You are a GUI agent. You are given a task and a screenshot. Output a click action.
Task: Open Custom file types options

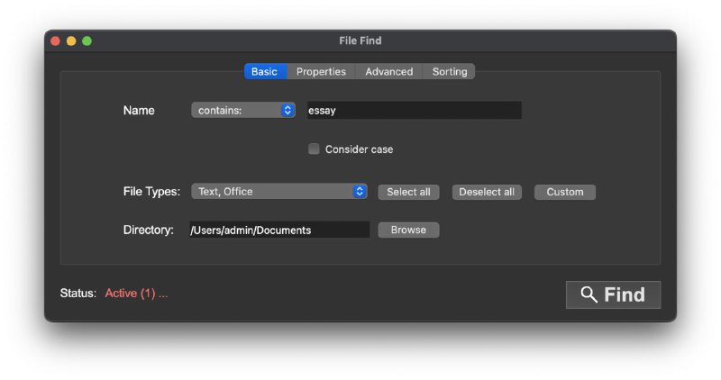[x=565, y=192]
